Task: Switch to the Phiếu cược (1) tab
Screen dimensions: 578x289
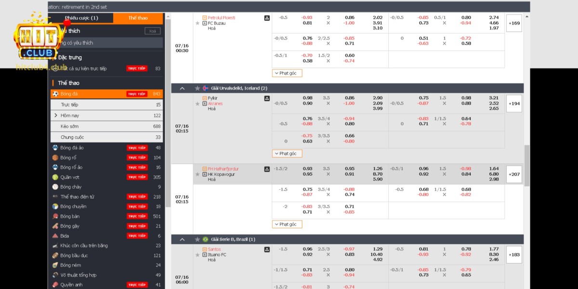Action: pos(81,18)
